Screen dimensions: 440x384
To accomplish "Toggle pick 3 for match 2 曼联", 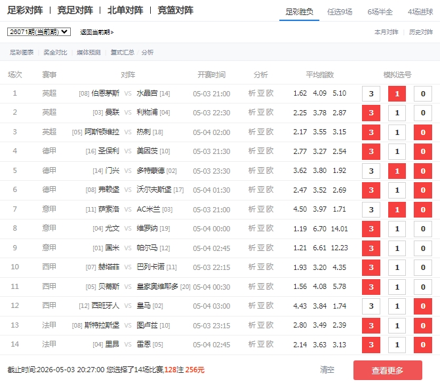I will coord(371,113).
